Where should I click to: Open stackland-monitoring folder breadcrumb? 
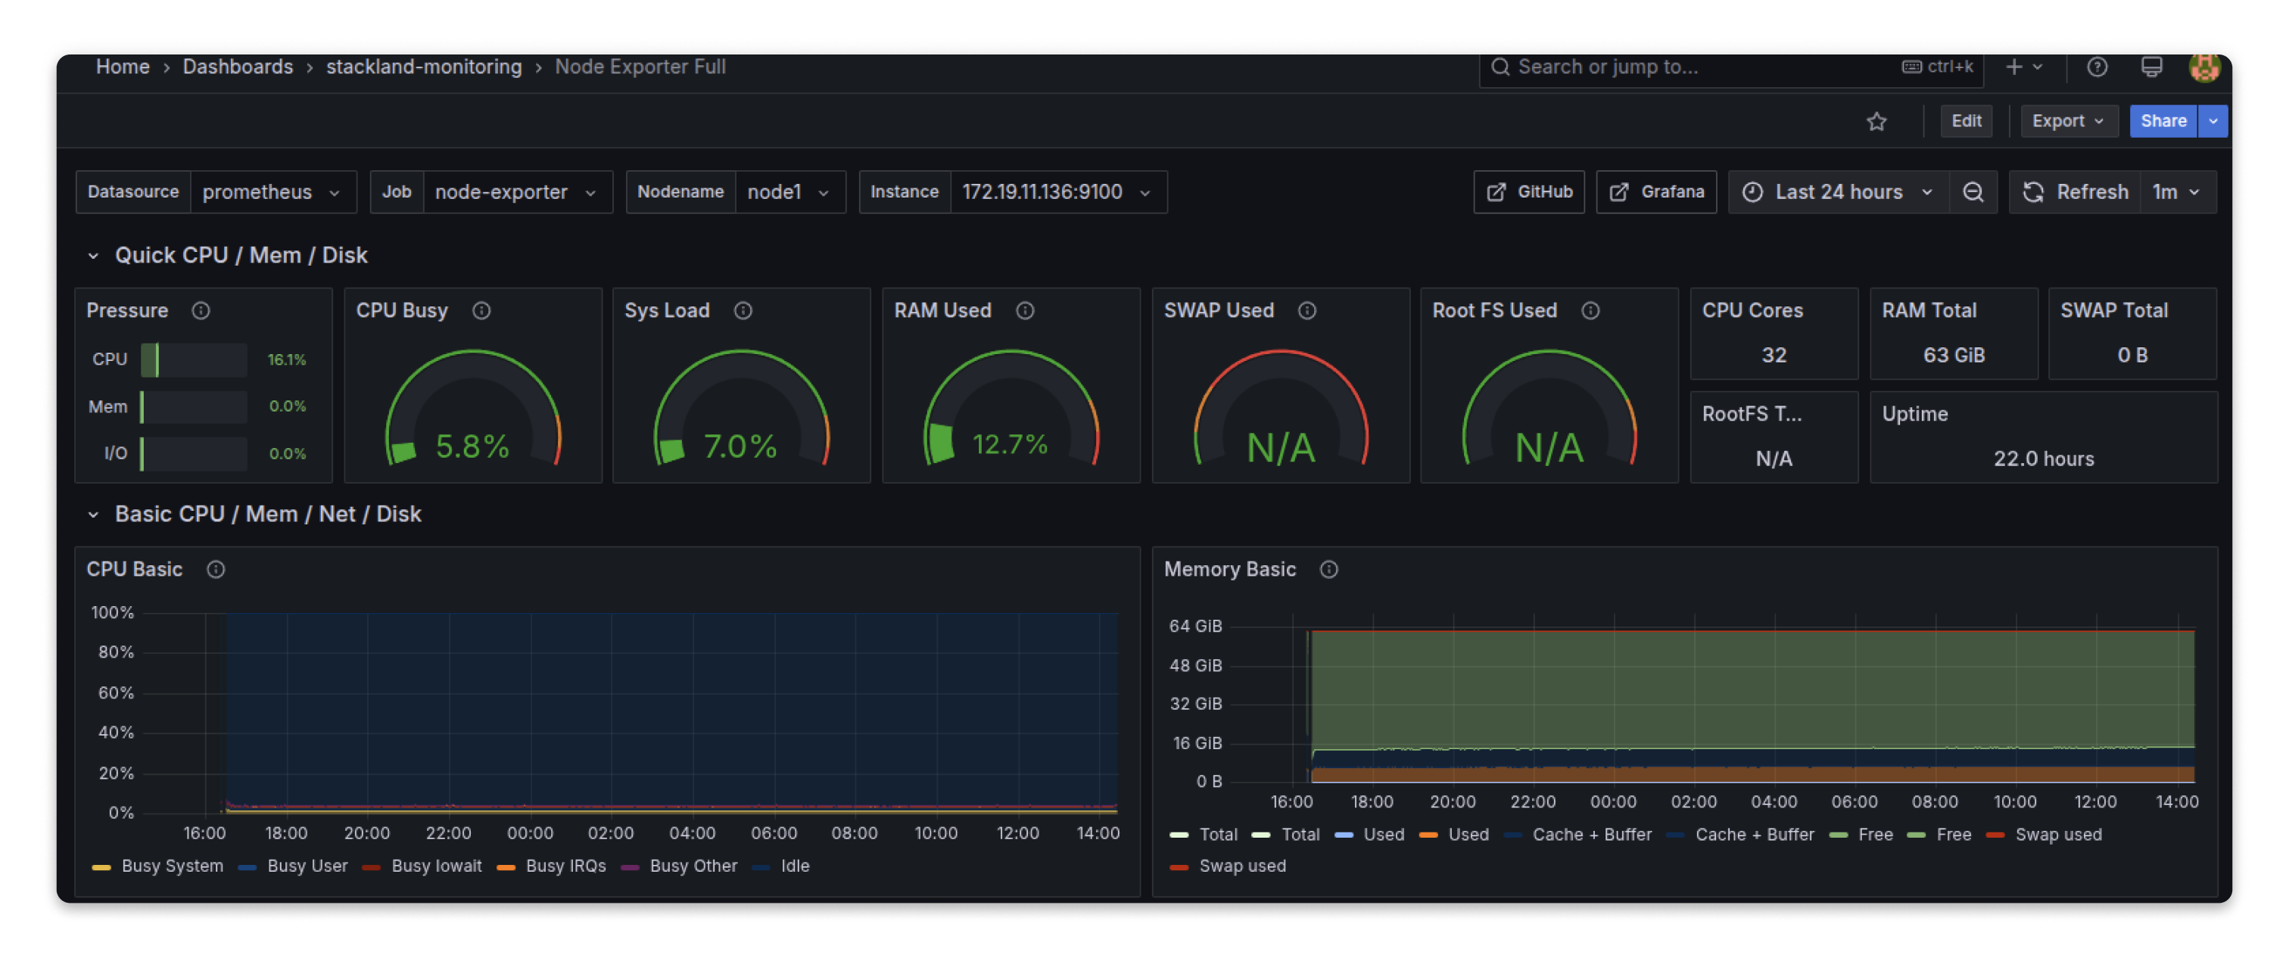point(424,67)
